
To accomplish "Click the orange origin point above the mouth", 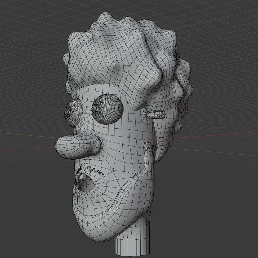I will (83, 166).
